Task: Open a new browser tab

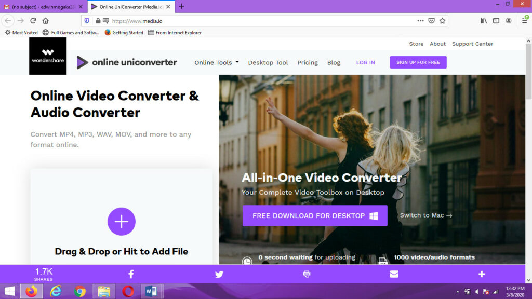Action: [x=181, y=6]
